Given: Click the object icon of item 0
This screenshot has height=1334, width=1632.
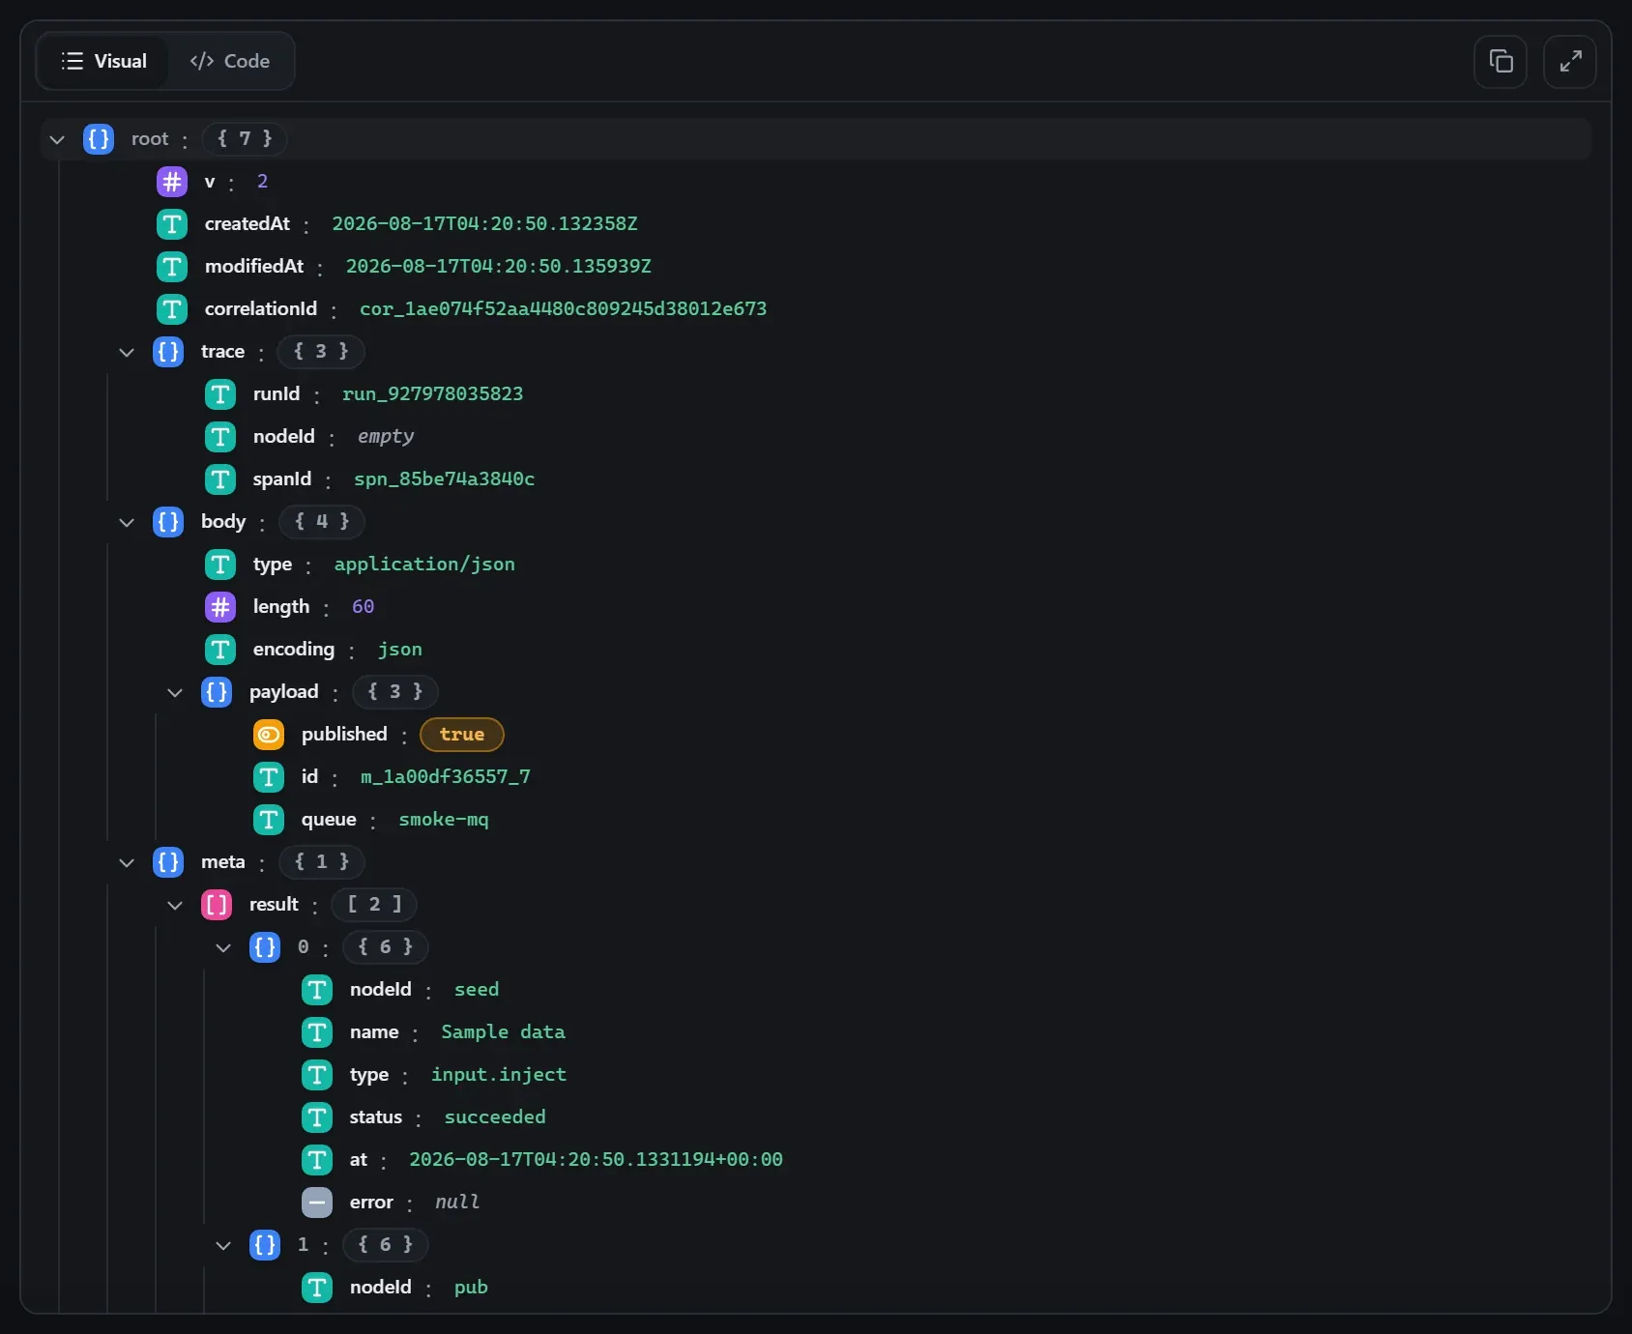Looking at the screenshot, I should [x=265, y=947].
